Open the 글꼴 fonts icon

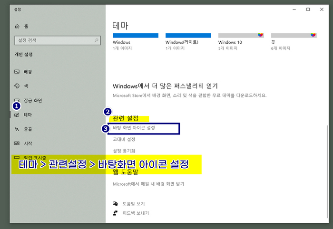[x=17, y=129]
